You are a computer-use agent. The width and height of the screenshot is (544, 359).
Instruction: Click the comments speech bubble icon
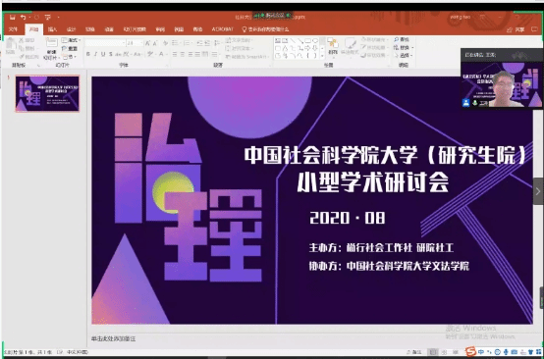(x=534, y=29)
